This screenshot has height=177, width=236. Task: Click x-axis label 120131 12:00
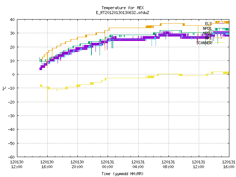pos(198,164)
